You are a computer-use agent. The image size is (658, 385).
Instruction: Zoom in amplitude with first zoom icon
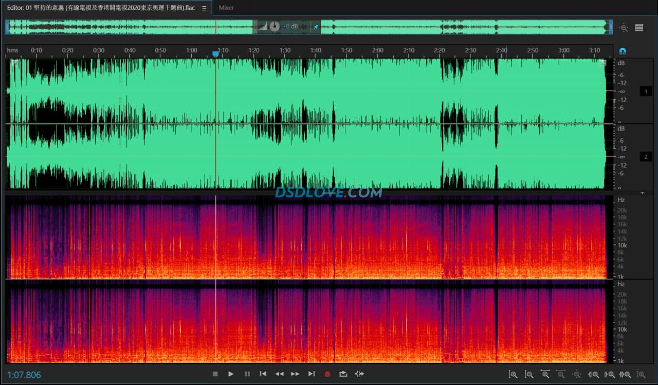513,375
